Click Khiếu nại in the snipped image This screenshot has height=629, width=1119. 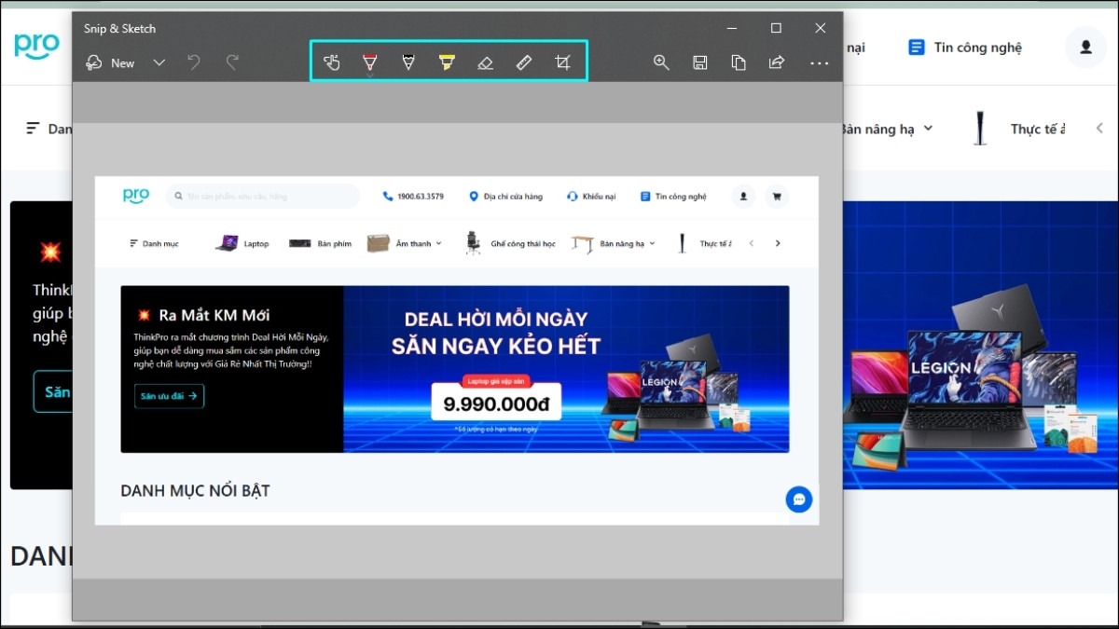[x=591, y=197]
